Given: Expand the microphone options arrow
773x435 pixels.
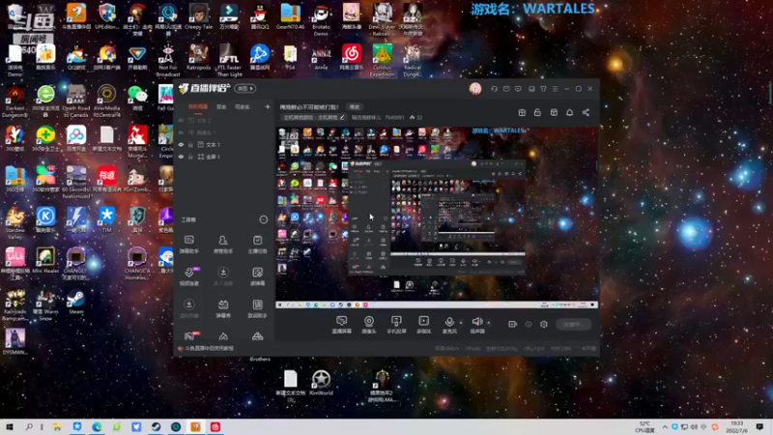Looking at the screenshot, I should coord(461,323).
